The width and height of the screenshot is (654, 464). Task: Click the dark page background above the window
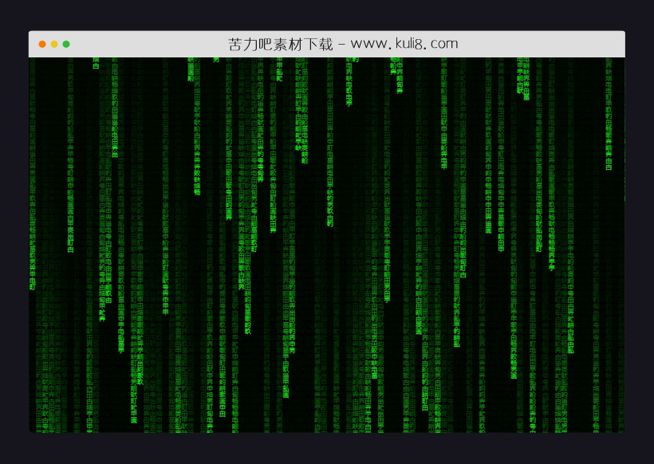327,14
